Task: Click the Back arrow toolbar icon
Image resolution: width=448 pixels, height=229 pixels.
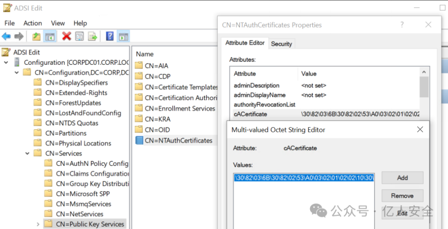Action: pyautogui.click(x=6, y=37)
